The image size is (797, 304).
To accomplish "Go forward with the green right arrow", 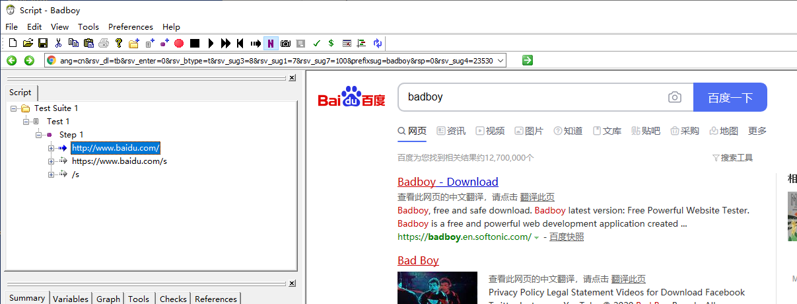I will tap(29, 61).
